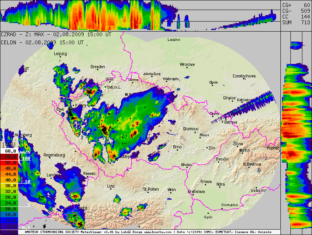Click the Martin city label
This screenshot has height=235, width=312.
[x=245, y=150]
